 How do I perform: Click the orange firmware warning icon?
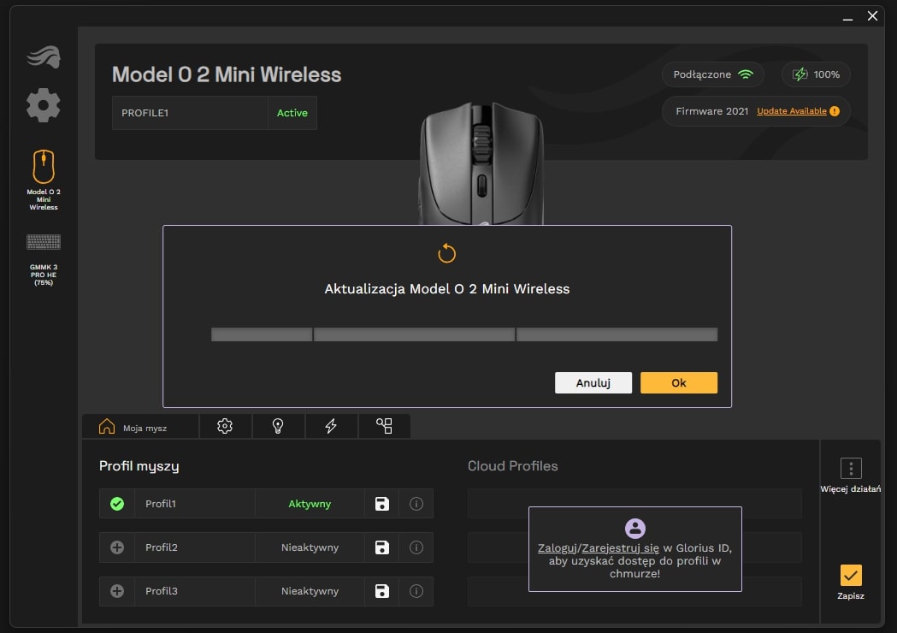[835, 111]
